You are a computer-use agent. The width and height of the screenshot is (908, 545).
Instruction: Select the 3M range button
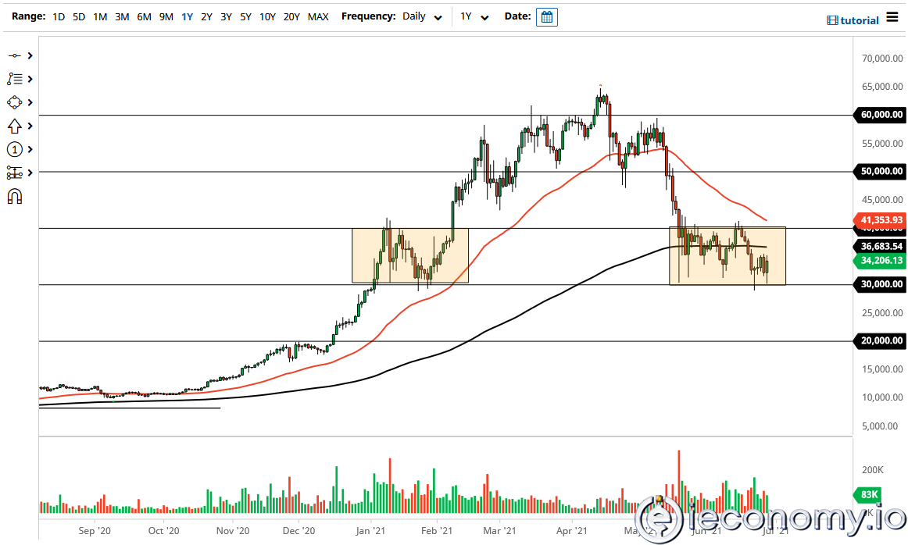pos(121,16)
